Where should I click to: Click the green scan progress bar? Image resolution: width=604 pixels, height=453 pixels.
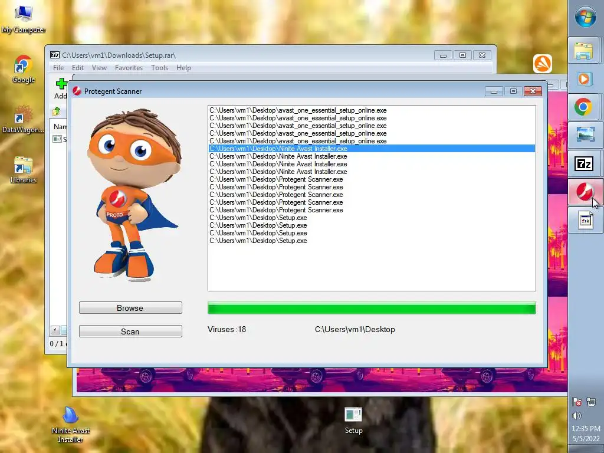click(x=372, y=308)
